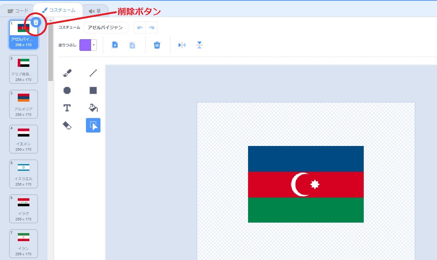This screenshot has width=437, height=260.
Task: Select the Fill bucket tool
Action: (x=93, y=108)
